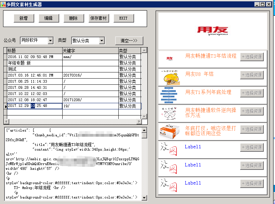The height and width of the screenshot is (204, 275).
Task: Click table's vertical scrollbar down arrow
Action: click(144, 117)
